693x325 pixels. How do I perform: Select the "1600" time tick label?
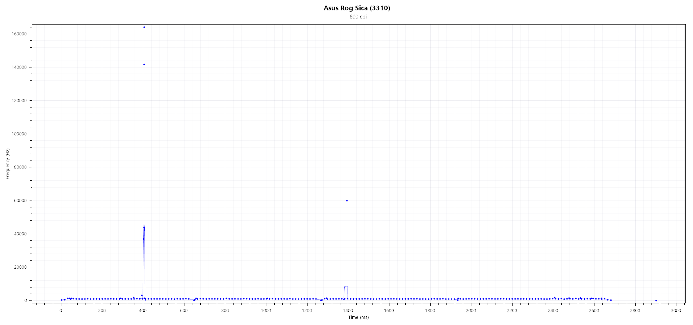[x=389, y=311]
